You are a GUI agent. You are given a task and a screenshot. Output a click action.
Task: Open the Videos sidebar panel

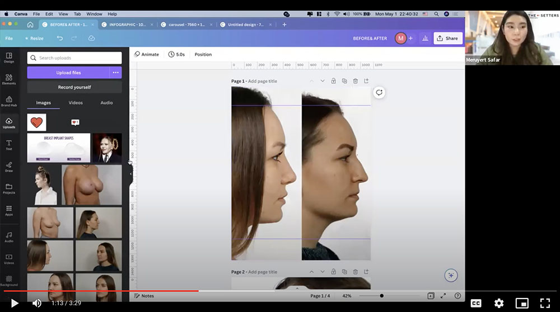point(9,259)
